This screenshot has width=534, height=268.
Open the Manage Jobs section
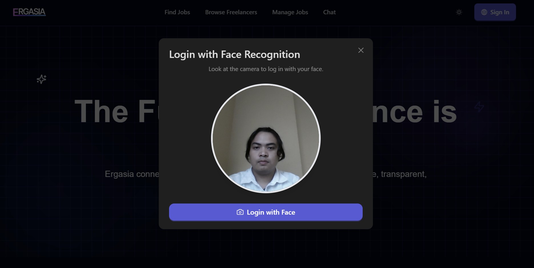[290, 12]
